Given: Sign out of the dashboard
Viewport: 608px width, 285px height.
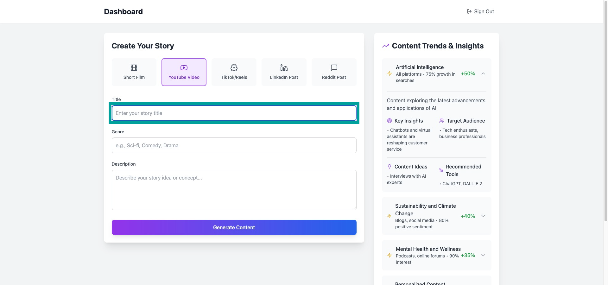Looking at the screenshot, I should point(481,12).
